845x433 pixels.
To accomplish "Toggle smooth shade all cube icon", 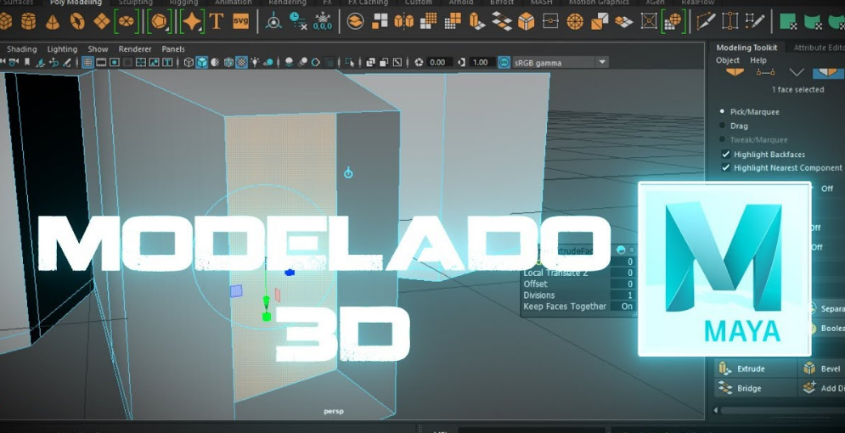I will click(x=202, y=63).
